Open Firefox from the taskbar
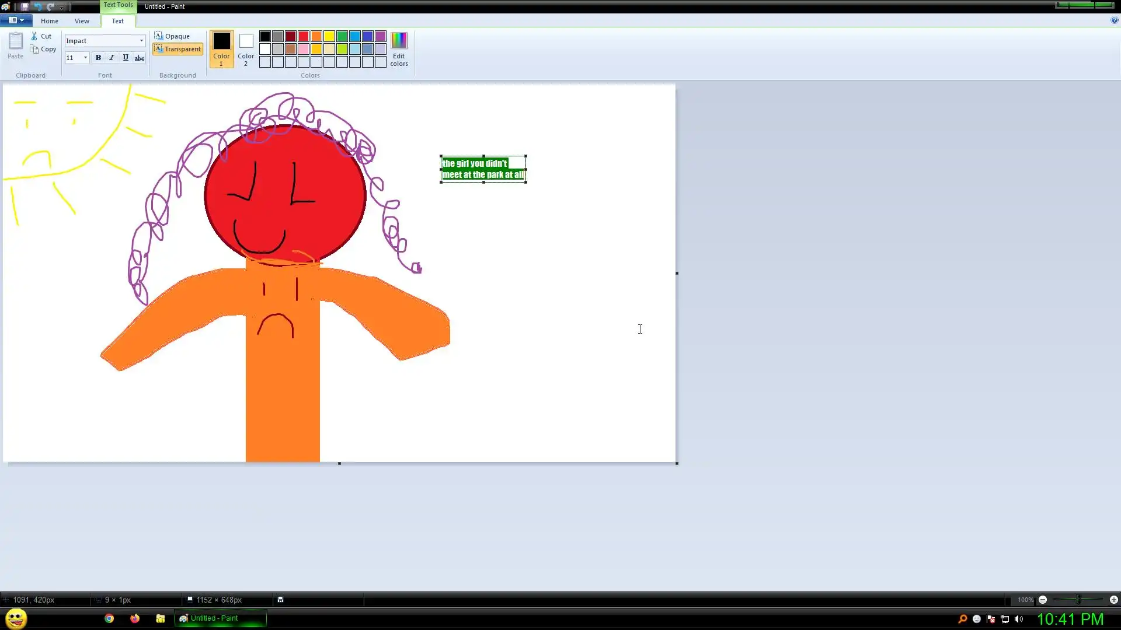The height and width of the screenshot is (630, 1121). click(x=135, y=618)
